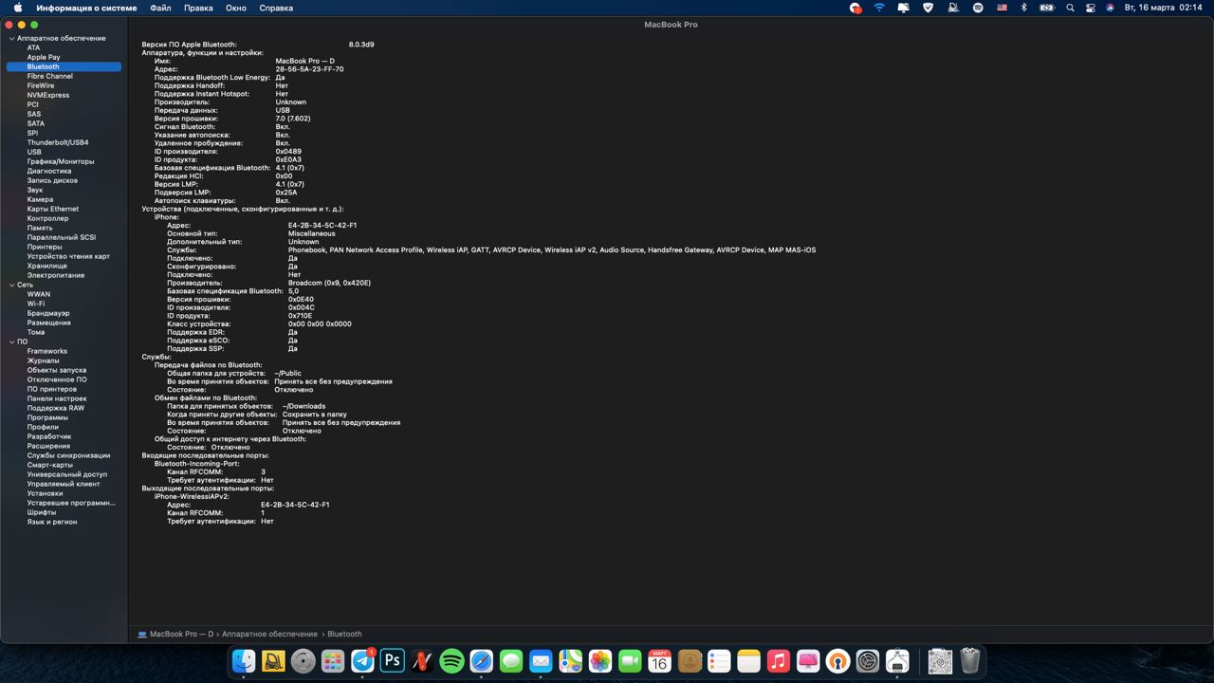Open Mail app in the Dock
Screen dimensions: 1214x683
tap(541, 661)
